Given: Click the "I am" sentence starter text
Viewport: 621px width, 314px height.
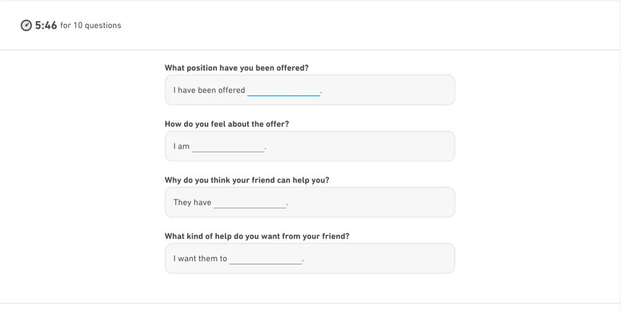Looking at the screenshot, I should coord(181,146).
